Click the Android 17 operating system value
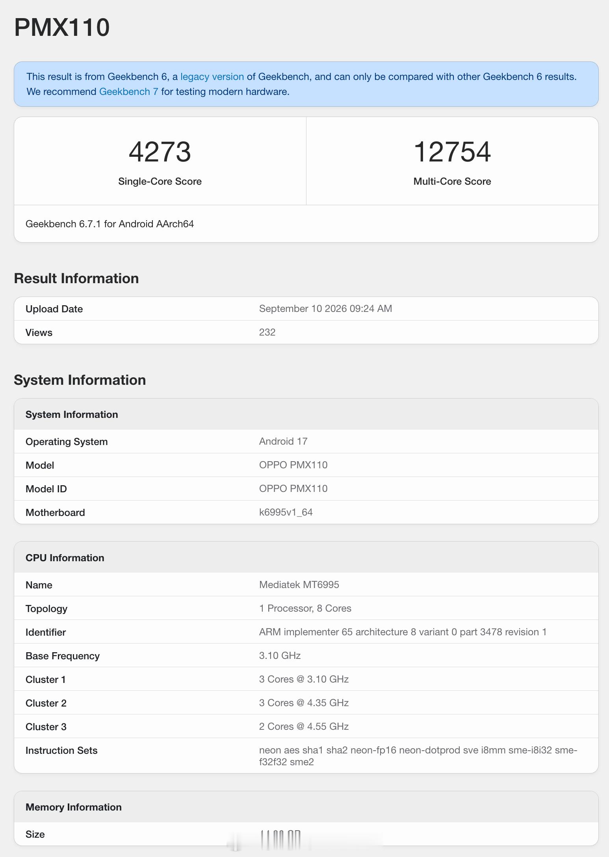Viewport: 609px width, 857px height. pos(283,441)
